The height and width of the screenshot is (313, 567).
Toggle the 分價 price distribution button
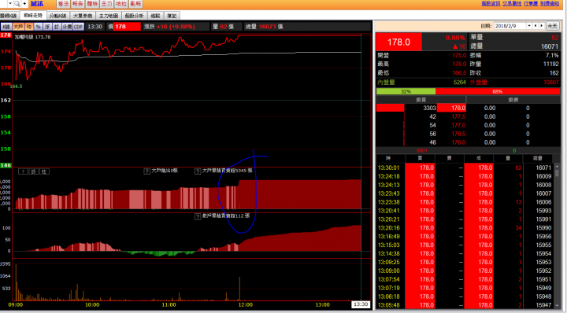67,27
